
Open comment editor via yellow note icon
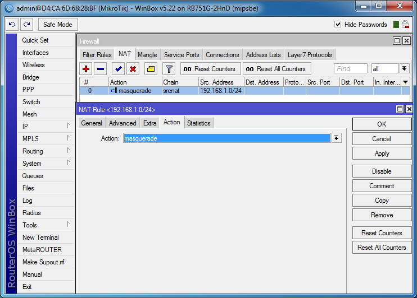[151, 69]
